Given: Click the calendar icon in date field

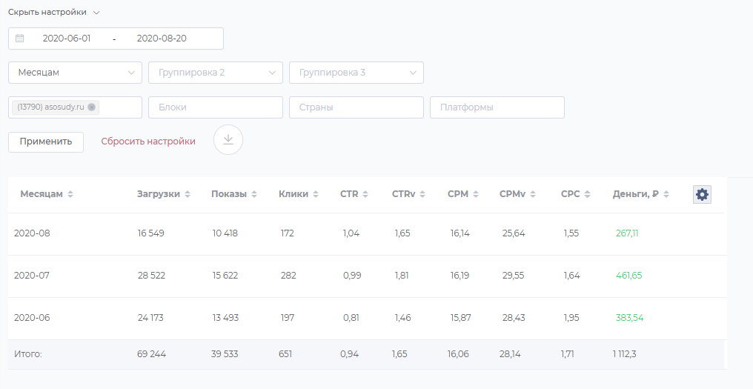Looking at the screenshot, I should (20, 39).
